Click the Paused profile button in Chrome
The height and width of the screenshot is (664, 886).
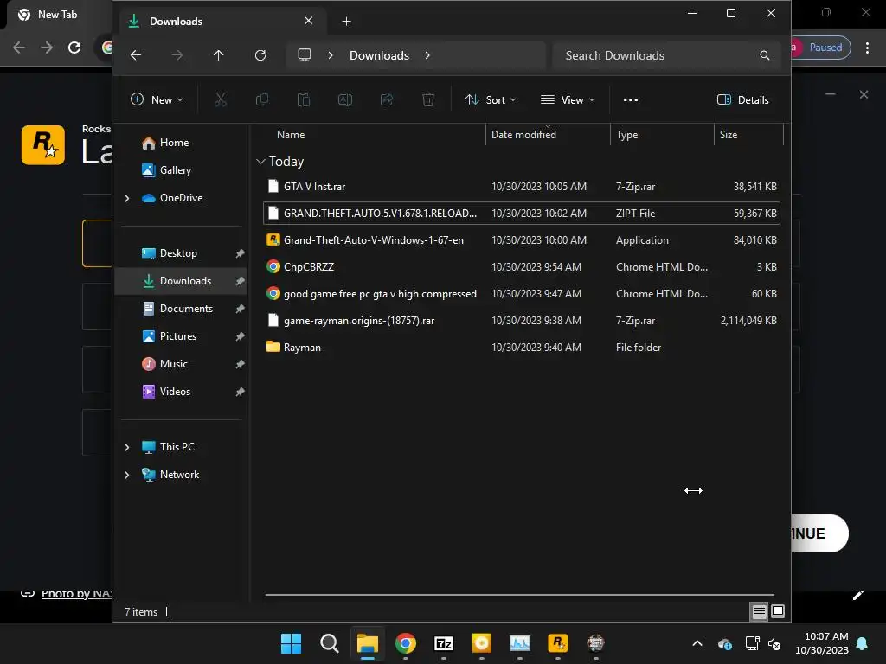click(x=820, y=48)
